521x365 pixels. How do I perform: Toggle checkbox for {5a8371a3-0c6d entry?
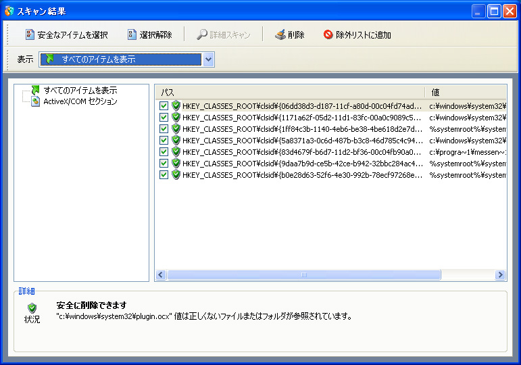click(x=164, y=140)
